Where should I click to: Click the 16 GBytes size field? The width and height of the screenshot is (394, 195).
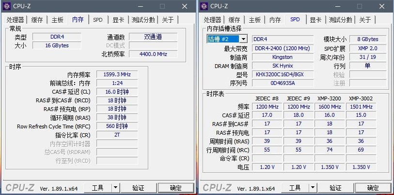pos(57,45)
